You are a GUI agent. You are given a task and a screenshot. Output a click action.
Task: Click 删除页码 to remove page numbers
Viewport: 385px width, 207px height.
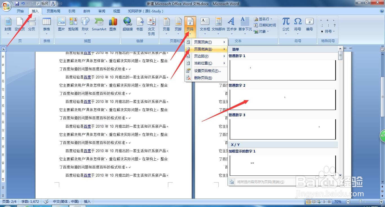[x=203, y=78]
